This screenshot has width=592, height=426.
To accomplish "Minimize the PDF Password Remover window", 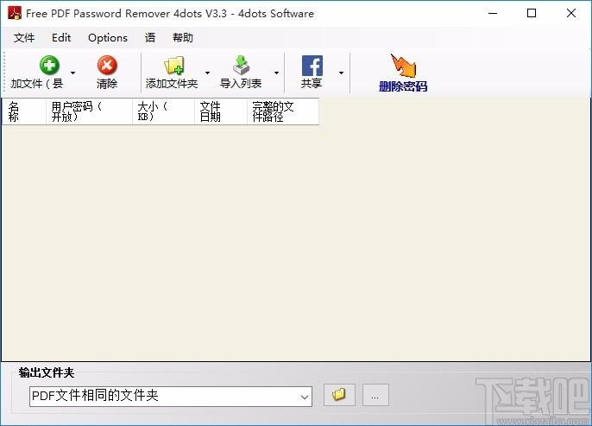I will 493,13.
